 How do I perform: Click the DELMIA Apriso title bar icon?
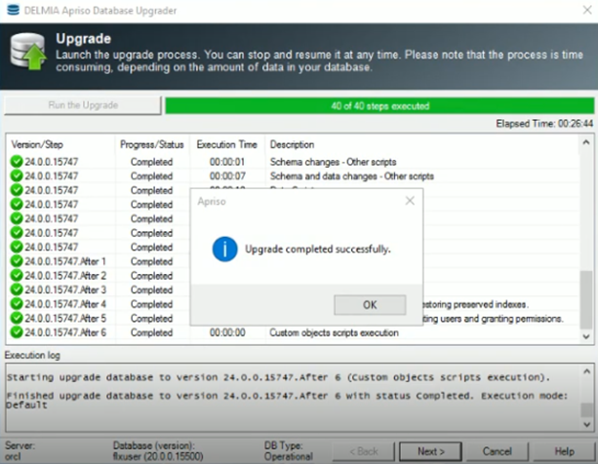click(13, 10)
